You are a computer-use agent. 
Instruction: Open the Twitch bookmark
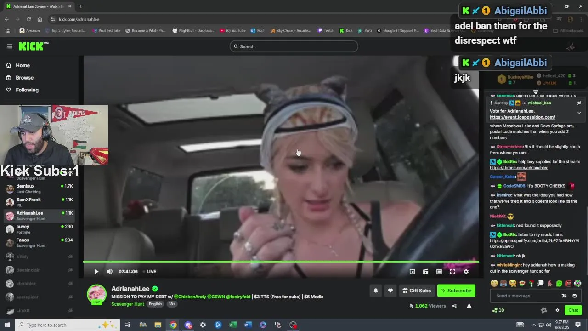pyautogui.click(x=326, y=31)
